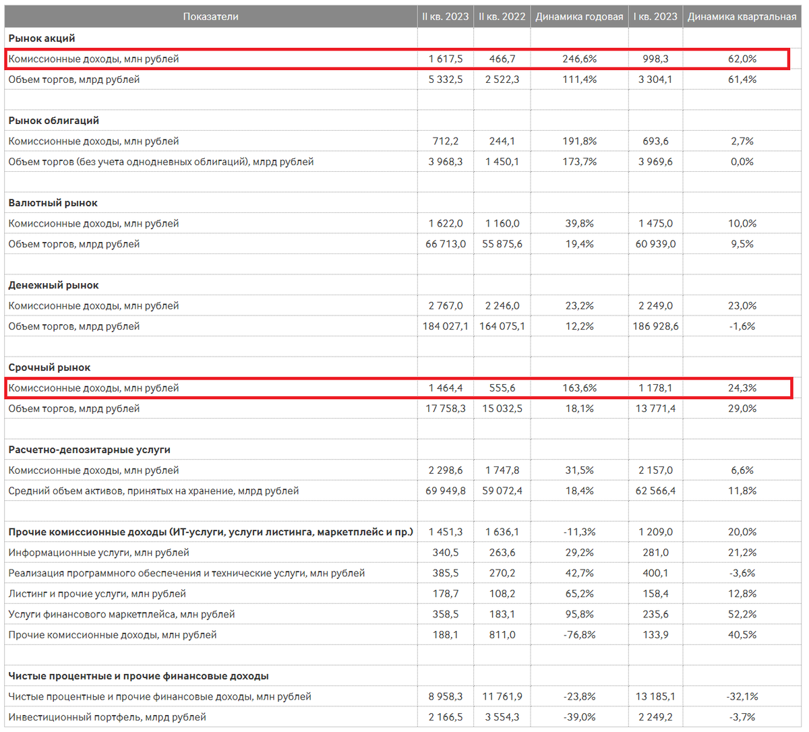Image resolution: width=809 pixels, height=732 pixels.
Task: Click the -32,1% quarterly change cell
Action: [742, 696]
